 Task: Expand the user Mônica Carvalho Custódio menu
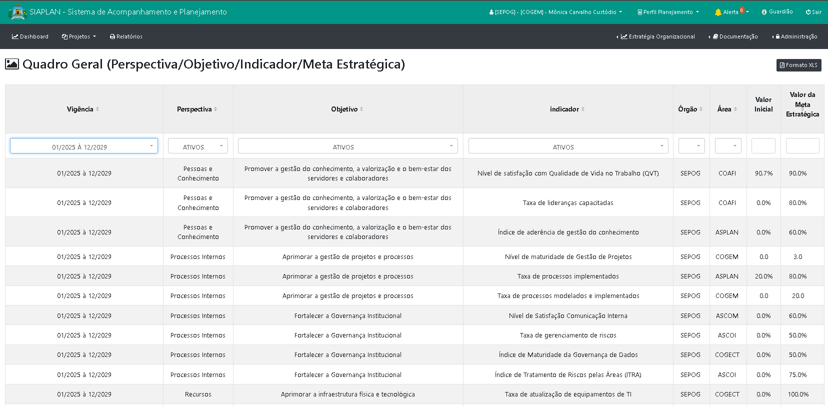coord(555,12)
